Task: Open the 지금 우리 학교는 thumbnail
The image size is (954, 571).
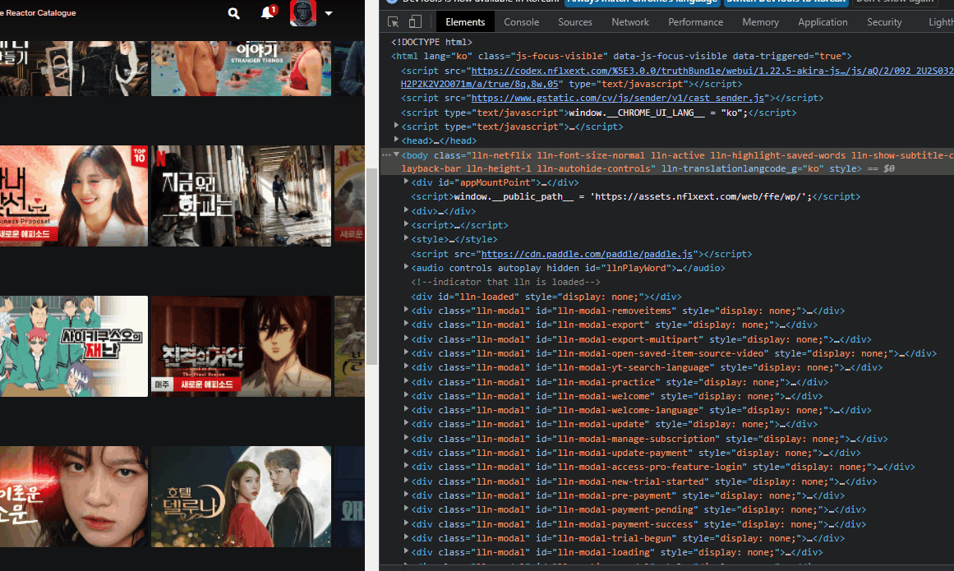Action: click(241, 196)
